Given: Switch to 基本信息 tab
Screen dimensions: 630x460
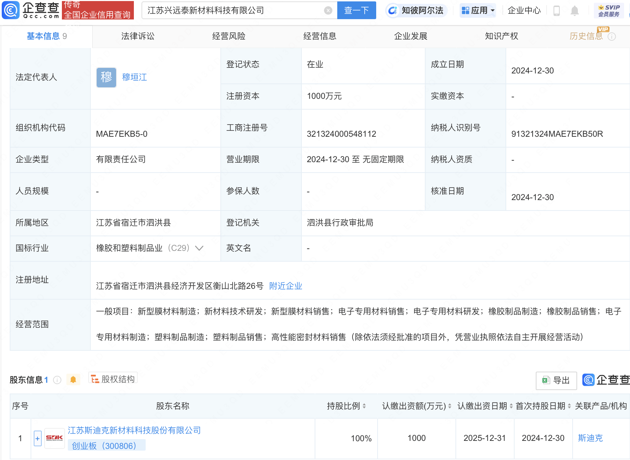Looking at the screenshot, I should click(47, 36).
